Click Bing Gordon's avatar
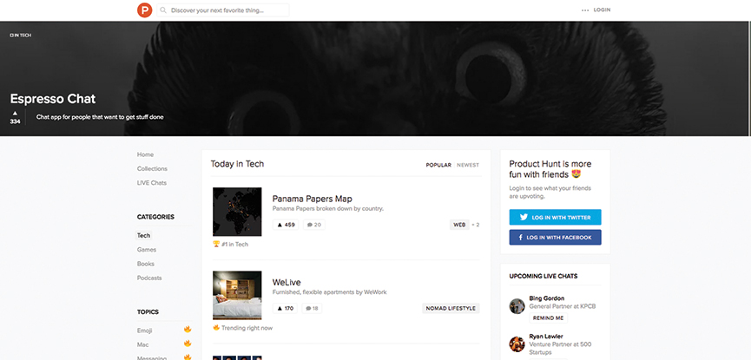 coord(517,306)
